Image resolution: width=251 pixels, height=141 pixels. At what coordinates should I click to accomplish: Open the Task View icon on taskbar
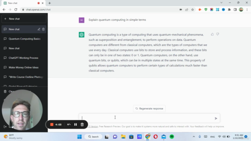tap(107, 137)
